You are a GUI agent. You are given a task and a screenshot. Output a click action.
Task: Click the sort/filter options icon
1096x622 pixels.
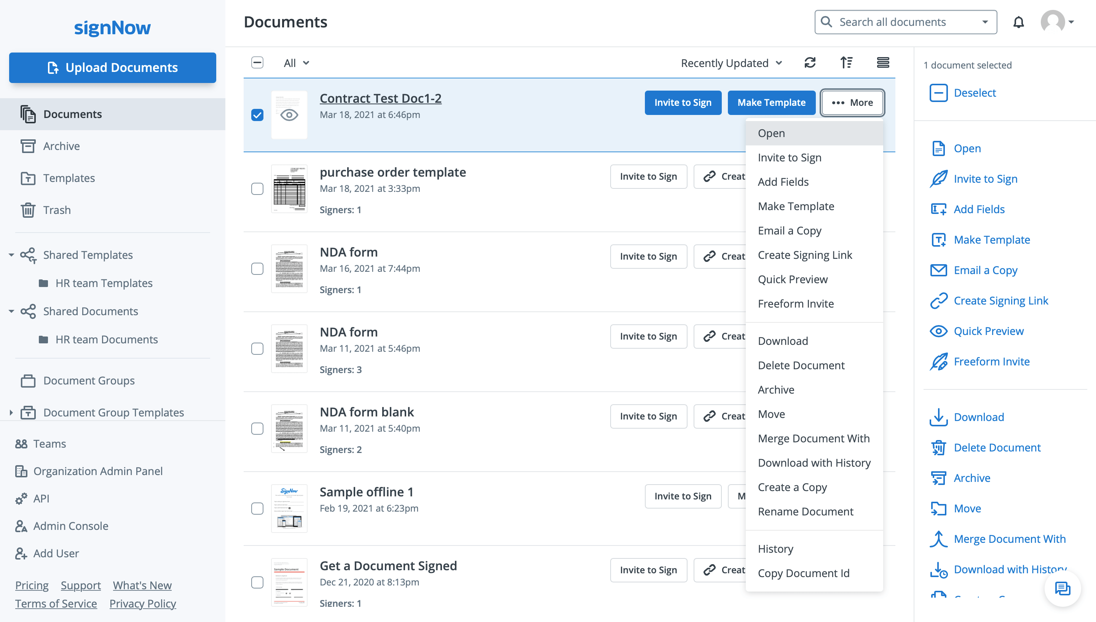[x=847, y=62]
